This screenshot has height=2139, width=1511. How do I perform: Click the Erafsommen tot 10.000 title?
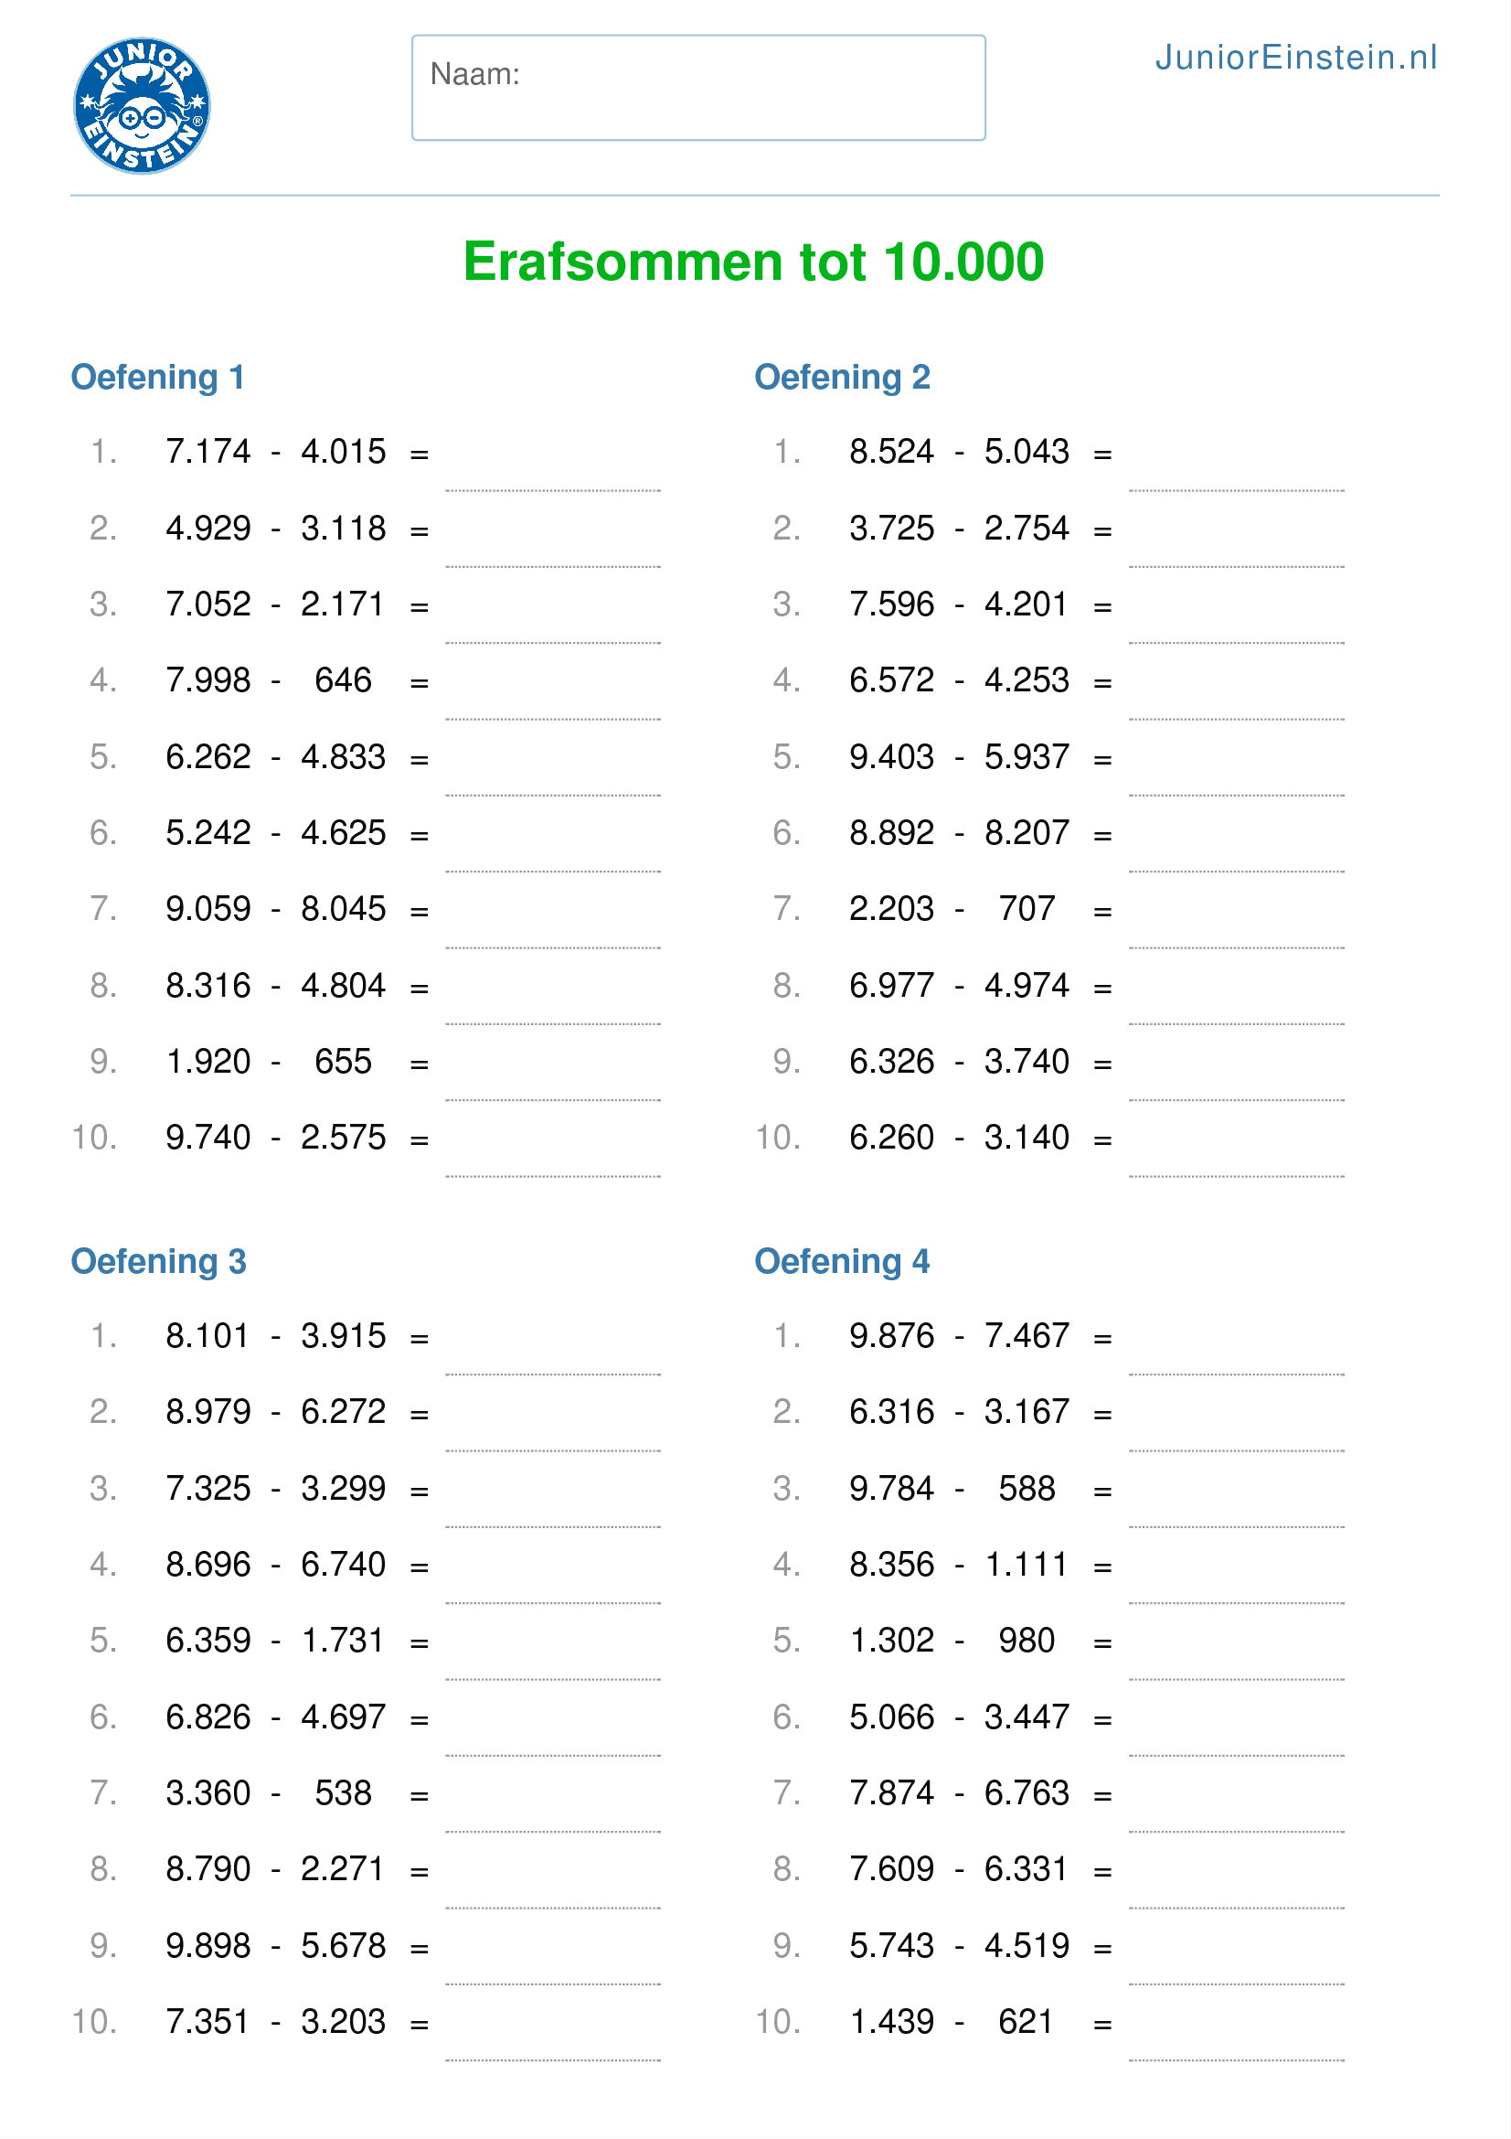pos(753,262)
